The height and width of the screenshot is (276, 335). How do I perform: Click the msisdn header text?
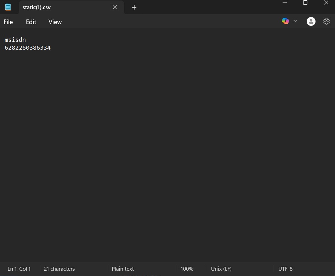pos(15,40)
